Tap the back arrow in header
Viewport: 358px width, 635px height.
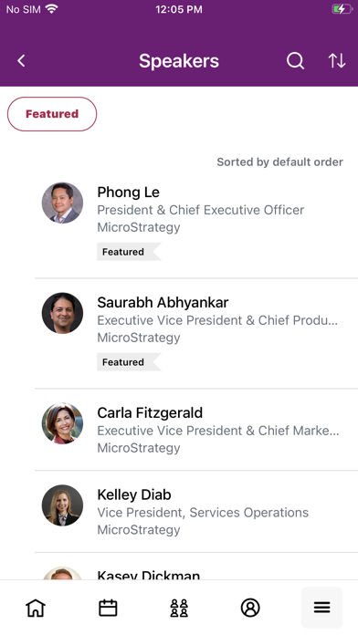(21, 61)
